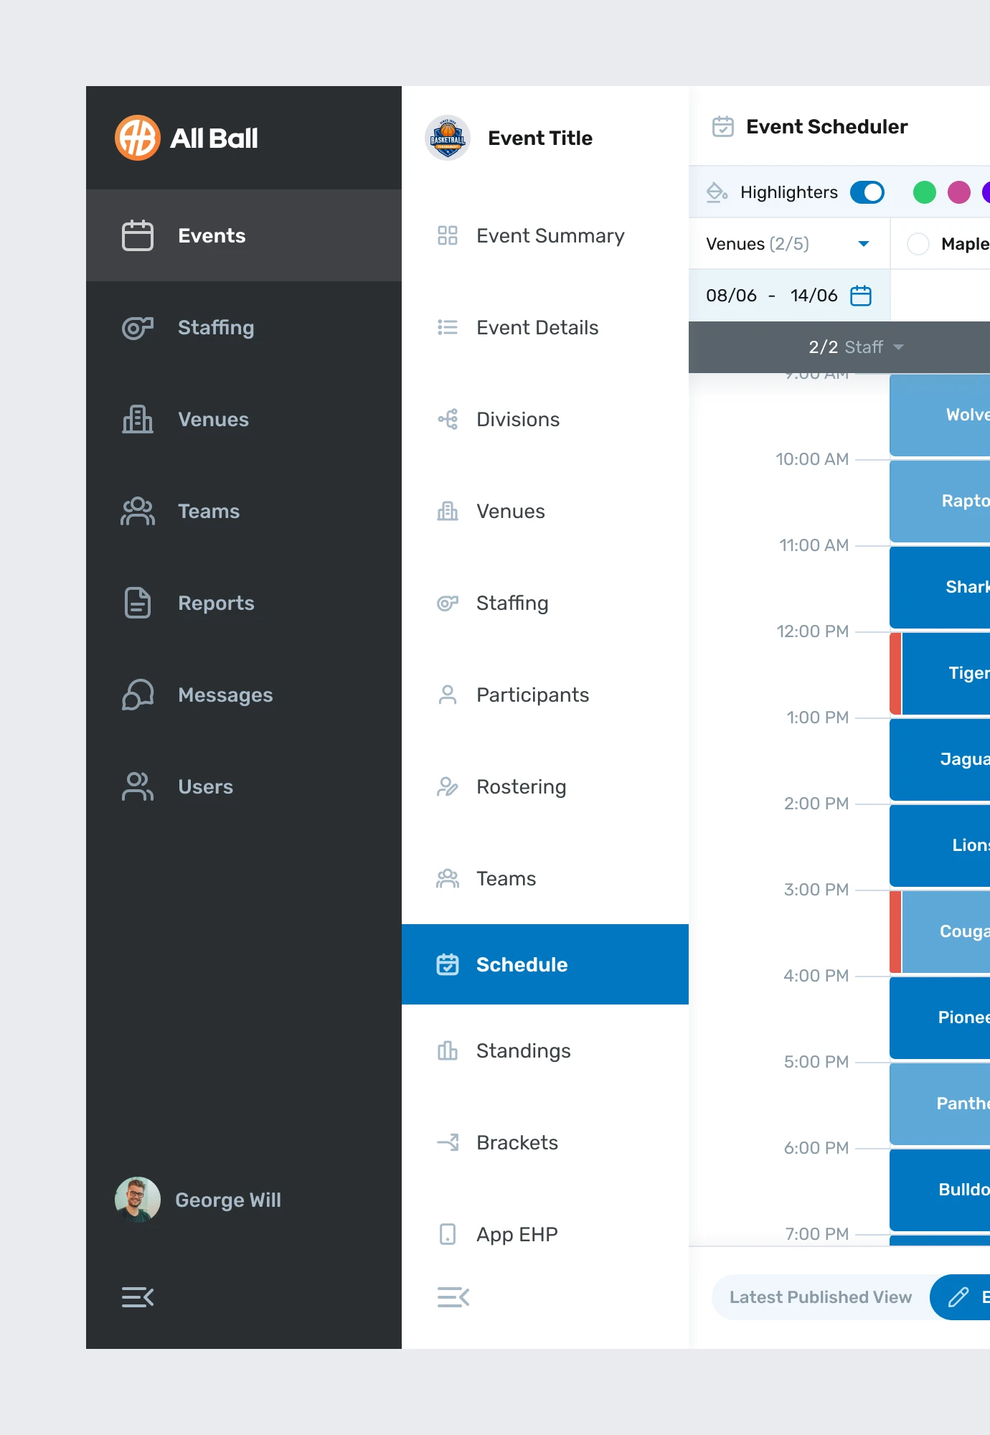990x1435 pixels.
Task: Collapse the dark main sidebar using its bottom icon
Action: 138,1297
